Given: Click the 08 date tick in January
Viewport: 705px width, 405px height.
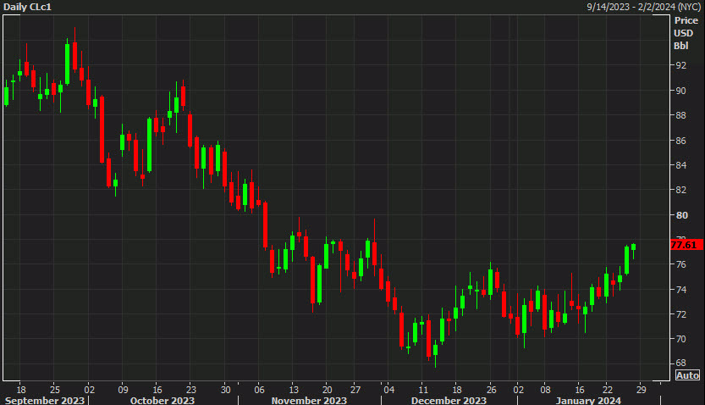Looking at the screenshot, I should [x=545, y=390].
